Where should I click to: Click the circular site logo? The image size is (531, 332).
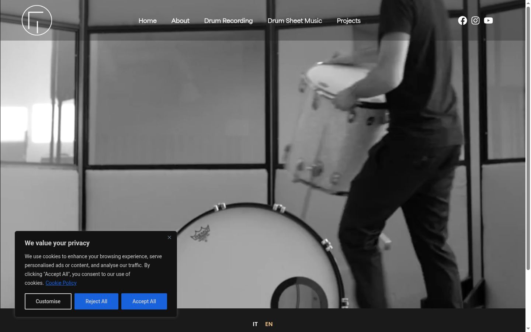(x=37, y=20)
